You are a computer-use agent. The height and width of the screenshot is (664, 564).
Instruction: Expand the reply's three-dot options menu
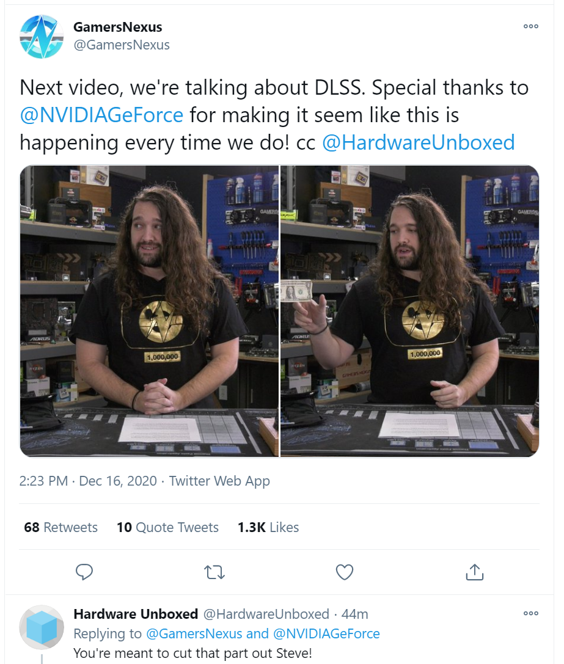(530, 613)
